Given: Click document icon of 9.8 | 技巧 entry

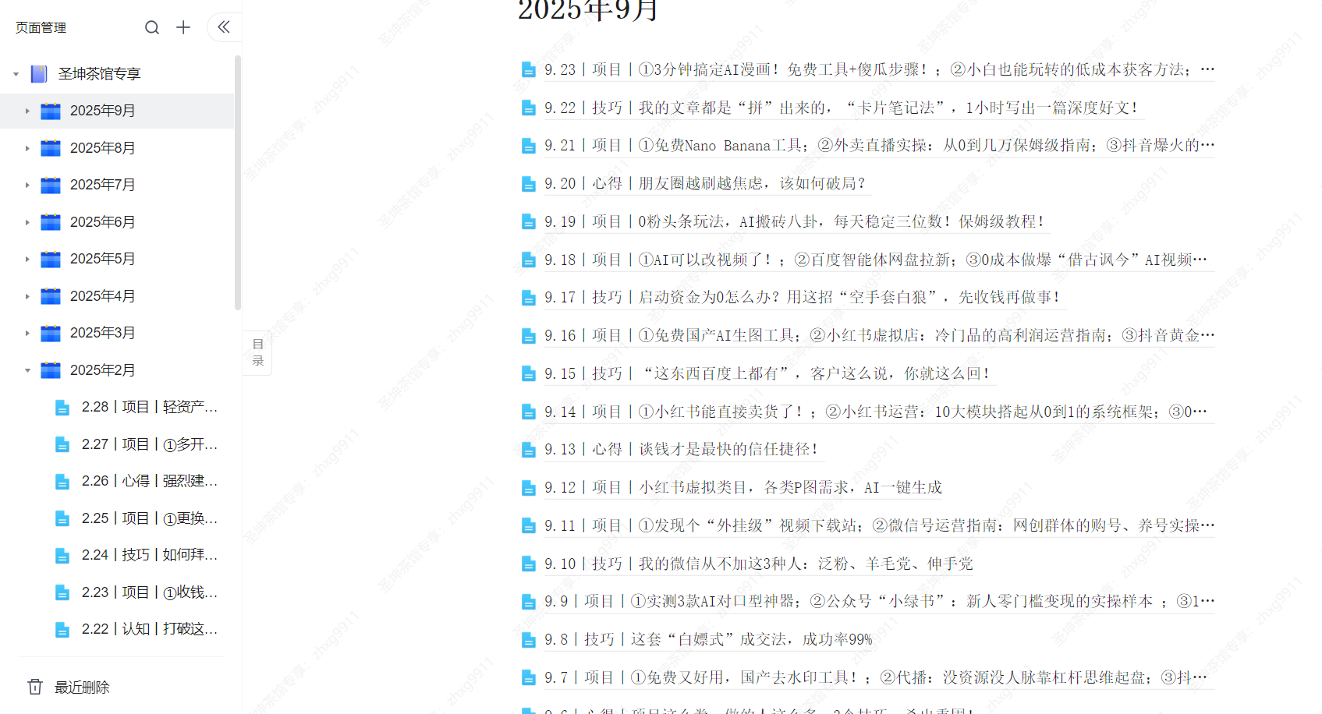Looking at the screenshot, I should 528,640.
